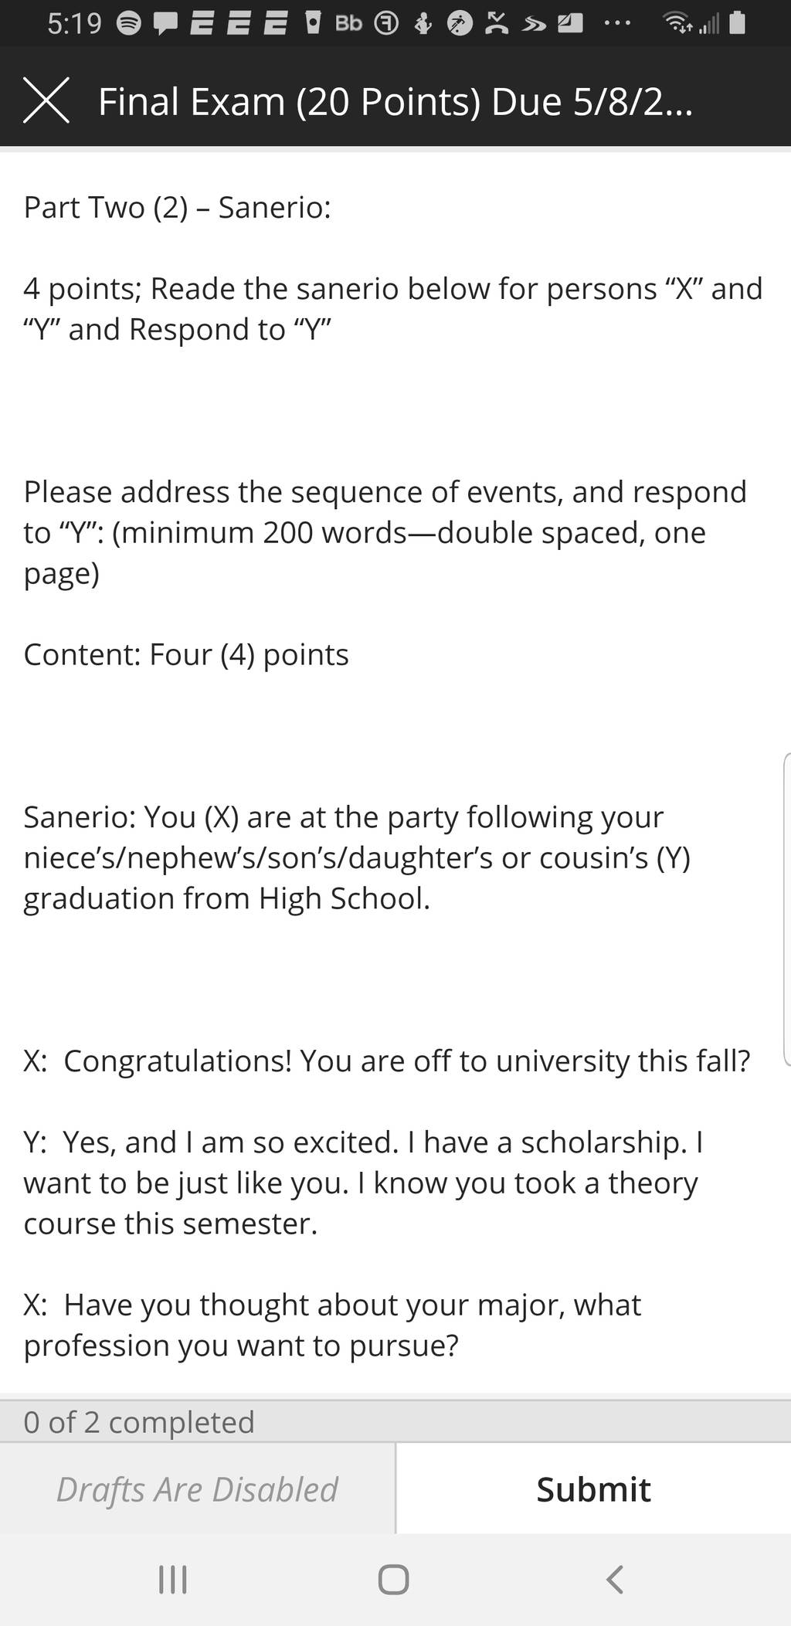Tap the Spotify status bar icon
The width and height of the screenshot is (791, 1626).
[x=128, y=24]
